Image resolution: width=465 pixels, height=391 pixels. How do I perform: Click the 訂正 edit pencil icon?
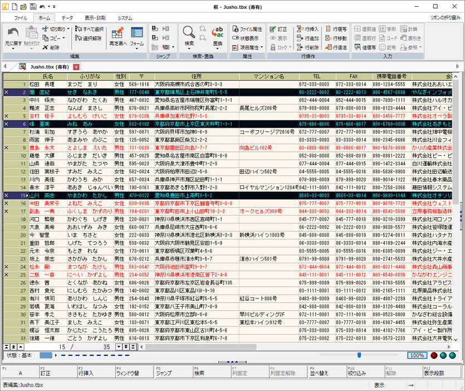273,29
